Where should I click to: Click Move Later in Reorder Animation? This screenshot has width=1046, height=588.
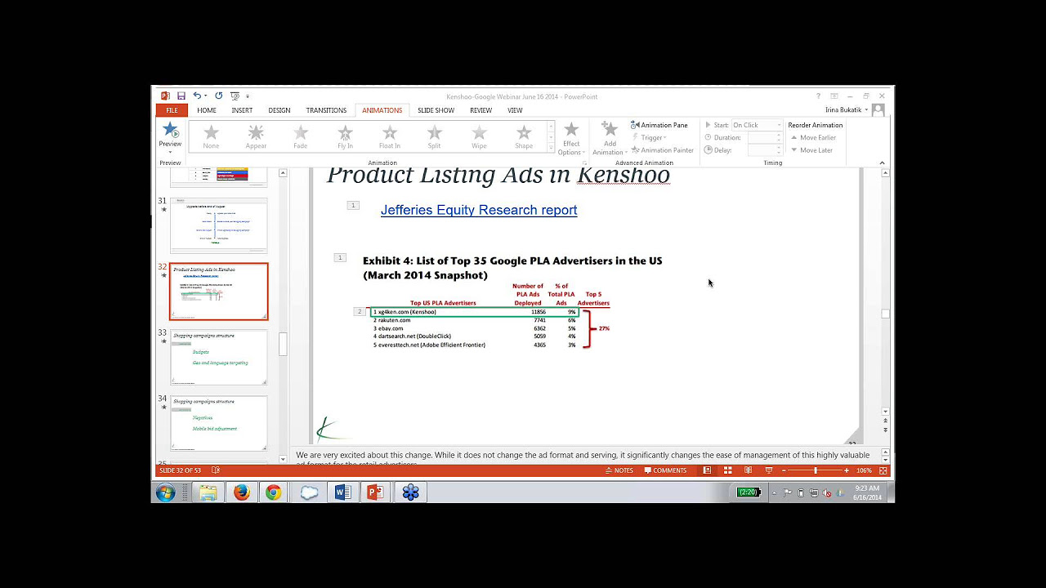coord(811,150)
